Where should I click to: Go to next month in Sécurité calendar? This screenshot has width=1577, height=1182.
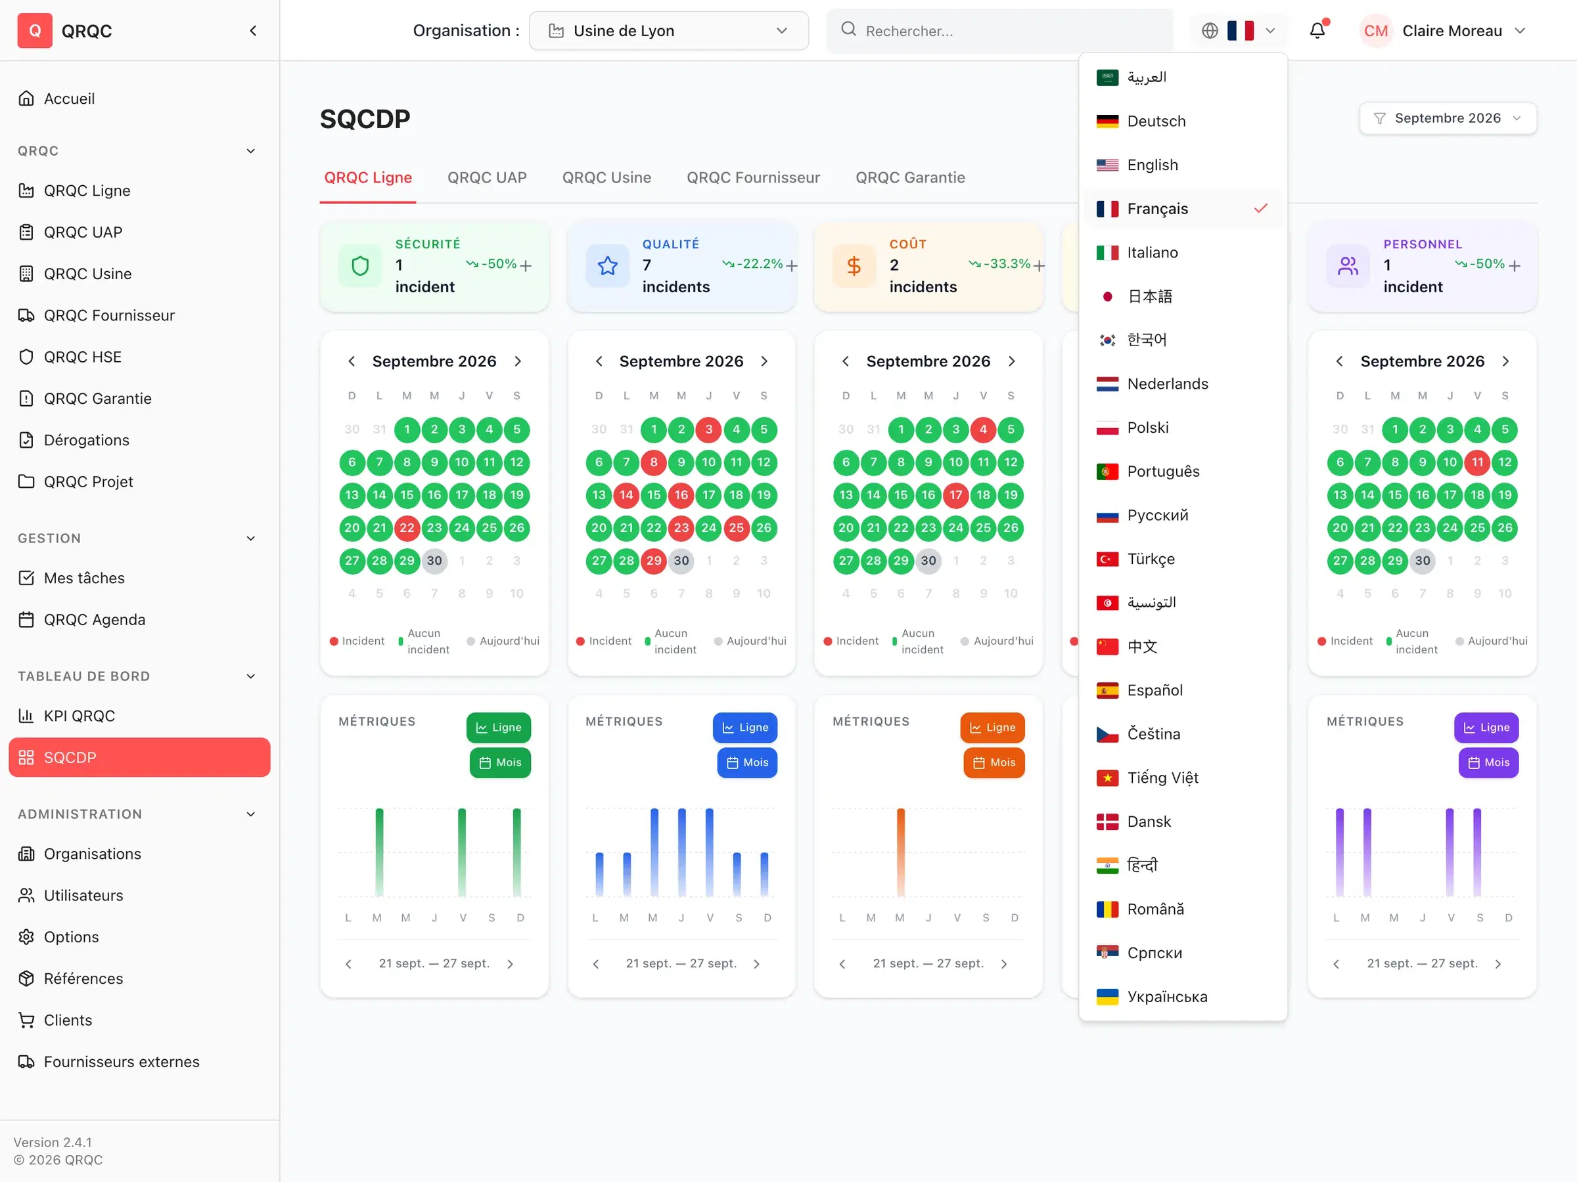coord(518,361)
